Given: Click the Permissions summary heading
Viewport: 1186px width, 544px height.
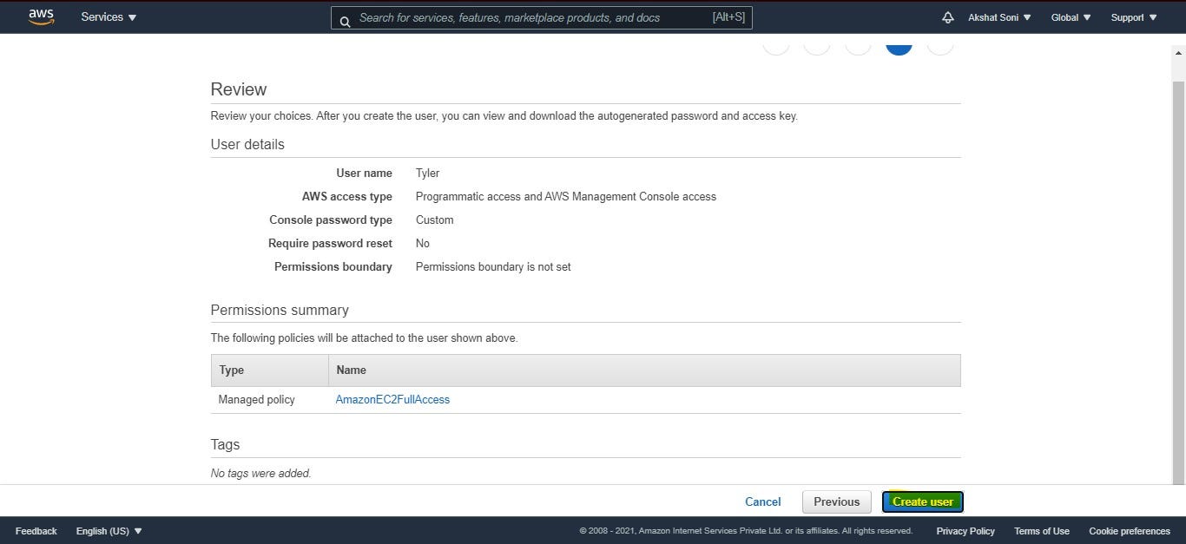Looking at the screenshot, I should coord(280,311).
